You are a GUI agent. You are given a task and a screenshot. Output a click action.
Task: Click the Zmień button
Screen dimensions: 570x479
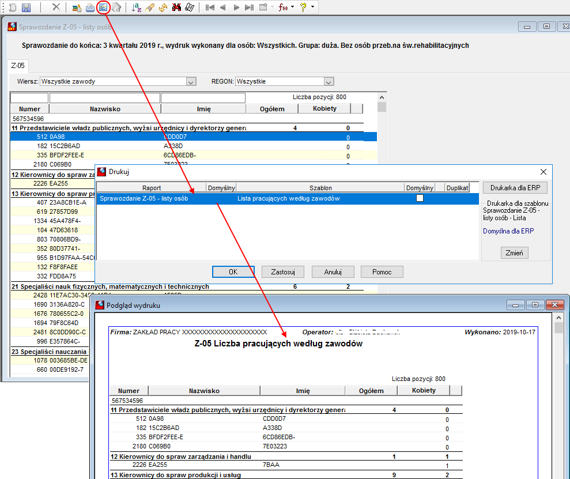pos(514,253)
